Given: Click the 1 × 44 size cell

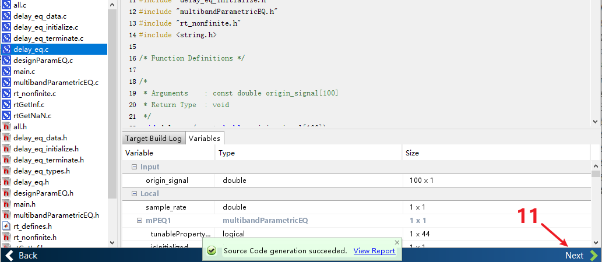Looking at the screenshot, I should [420, 234].
